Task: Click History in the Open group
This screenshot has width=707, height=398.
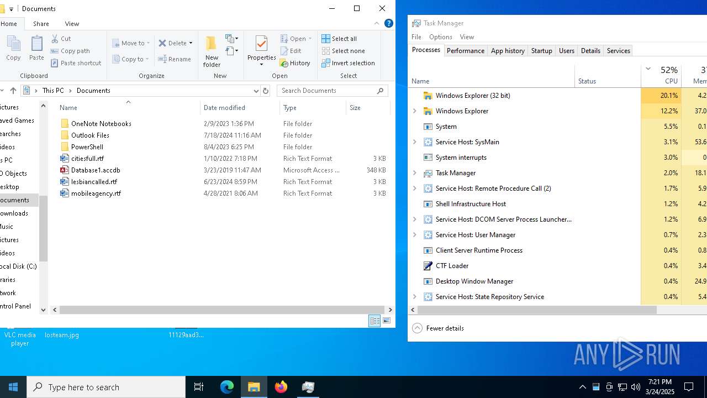Action: [295, 63]
